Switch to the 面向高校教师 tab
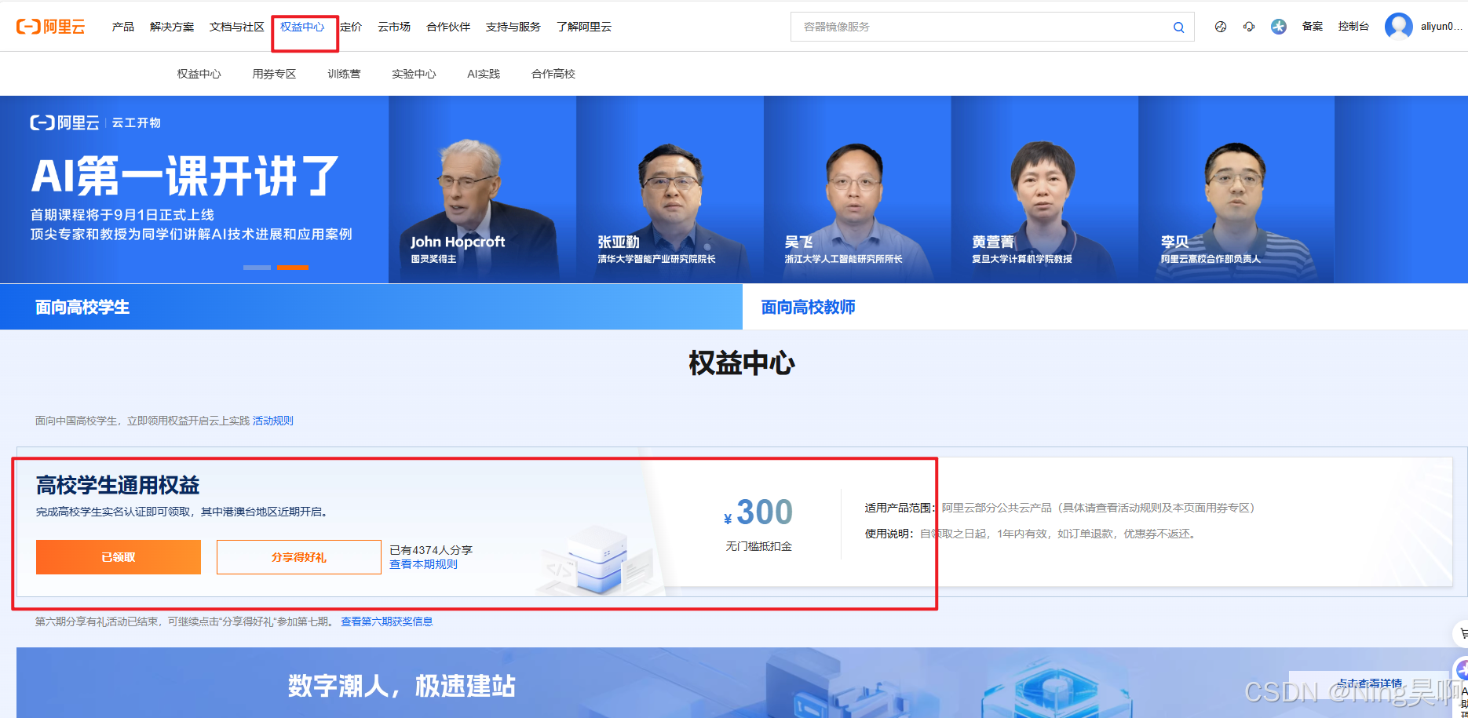The image size is (1468, 718). pyautogui.click(x=1105, y=307)
